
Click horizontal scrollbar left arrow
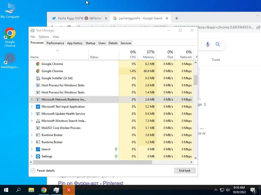pos(31,162)
